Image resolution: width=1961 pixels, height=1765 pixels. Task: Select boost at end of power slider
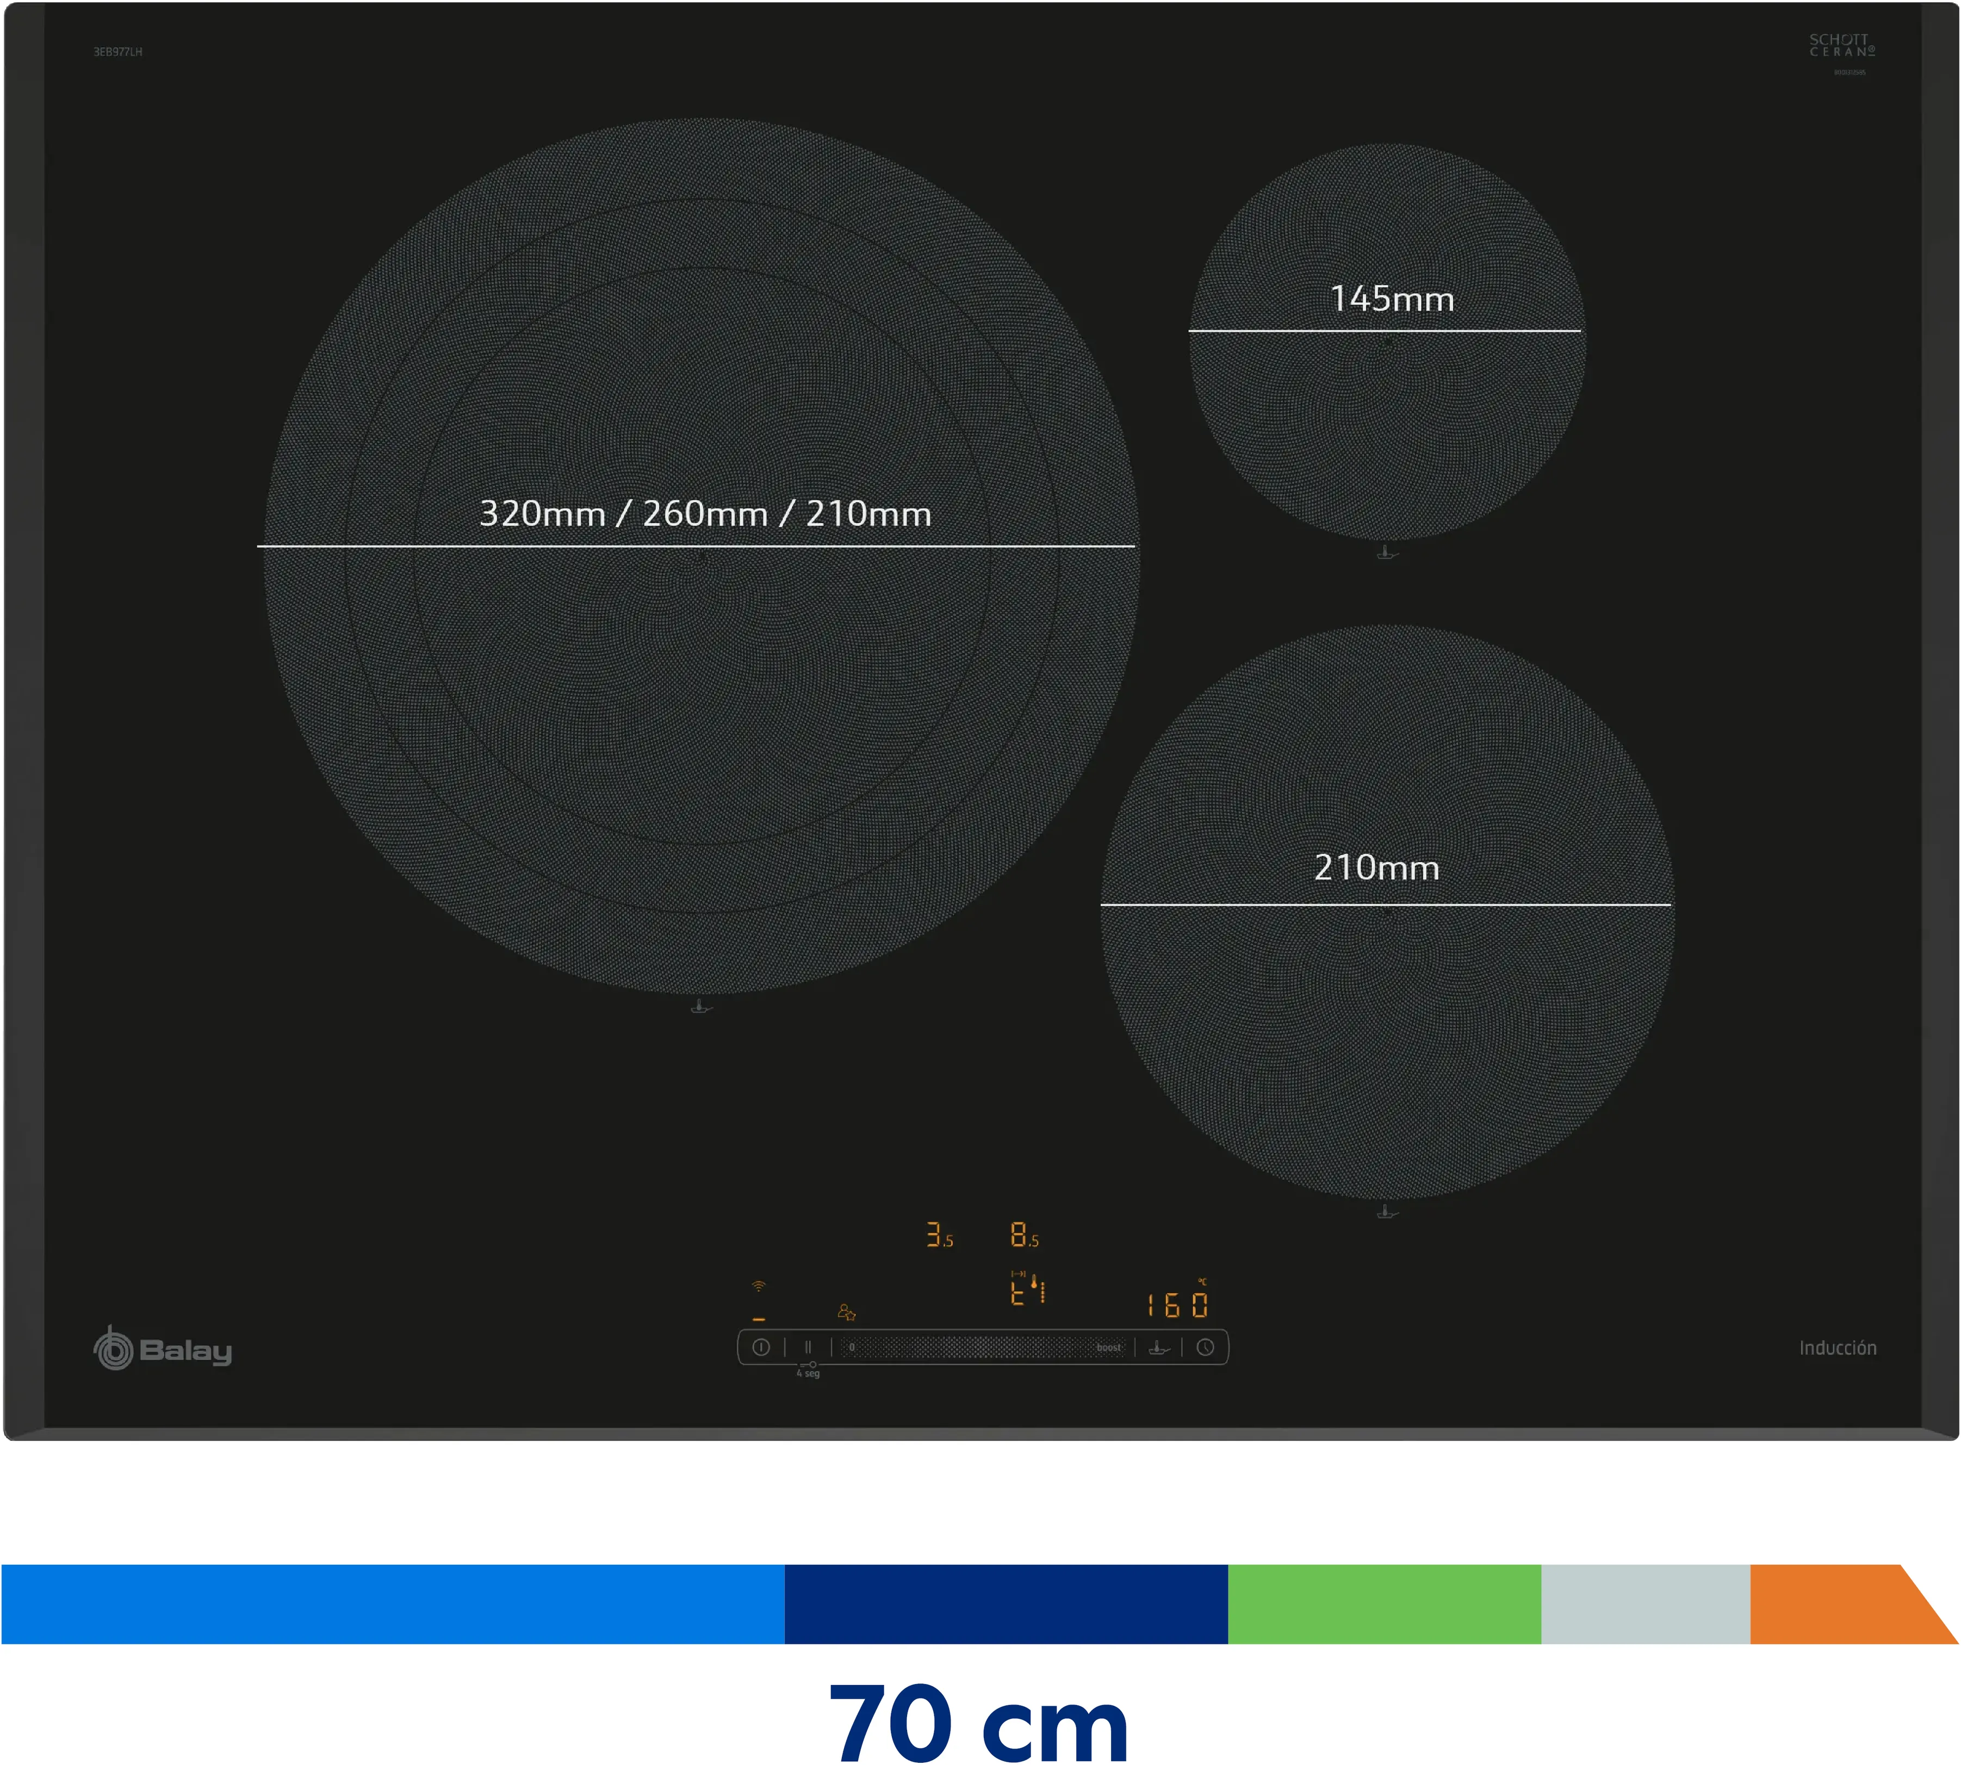(1108, 1347)
